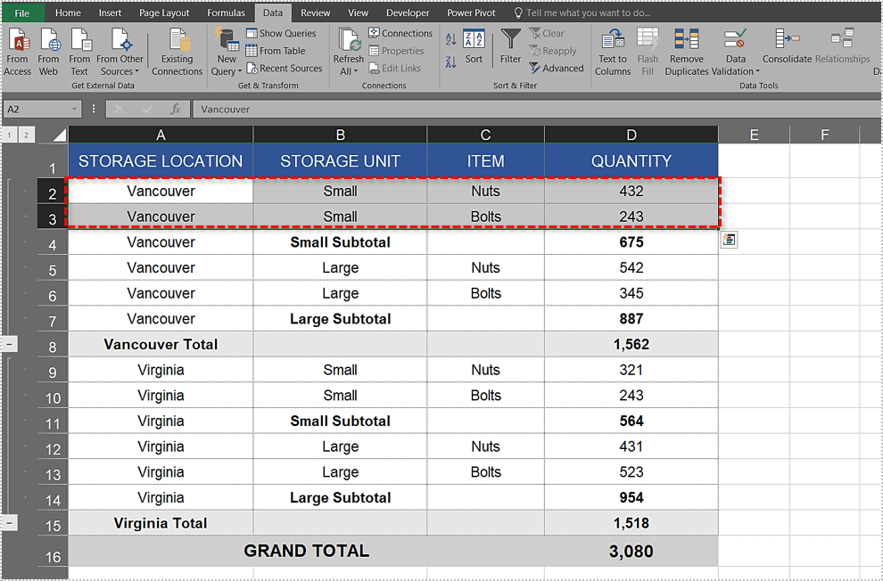Collapse the Virginia Total outline group
Viewport: 883px width, 581px height.
click(x=10, y=523)
